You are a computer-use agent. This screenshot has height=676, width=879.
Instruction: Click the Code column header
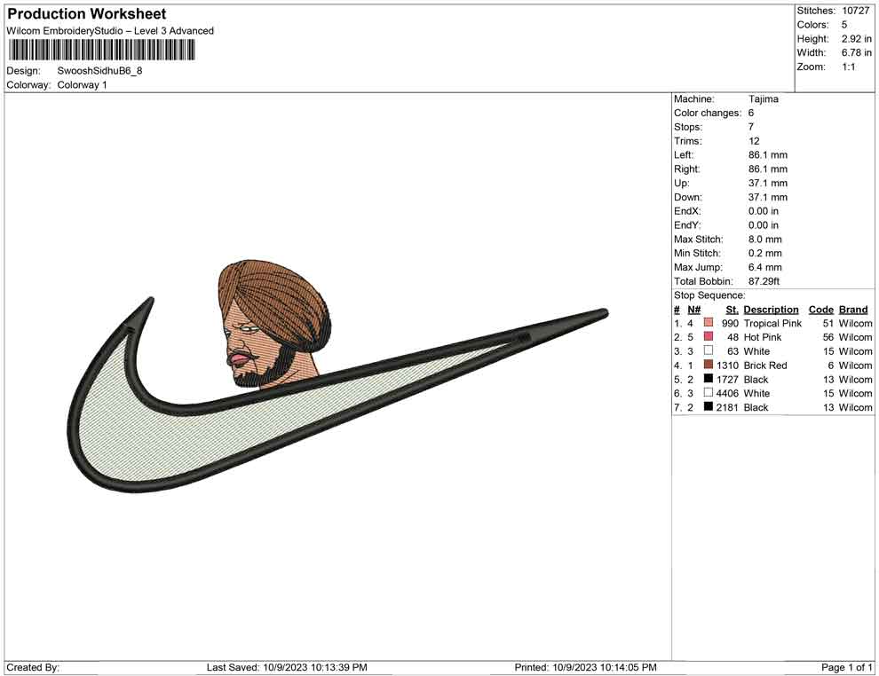820,310
